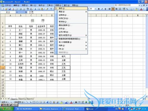Open Print Preview with the magnifier page icon
This screenshot has height=111, width=148.
[24, 9]
